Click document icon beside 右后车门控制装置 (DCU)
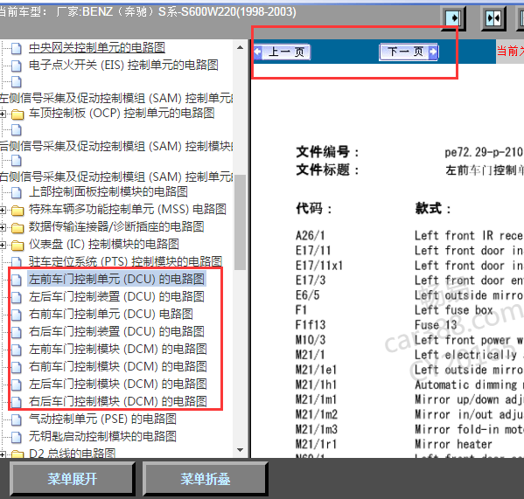The width and height of the screenshot is (524, 499). 17,332
